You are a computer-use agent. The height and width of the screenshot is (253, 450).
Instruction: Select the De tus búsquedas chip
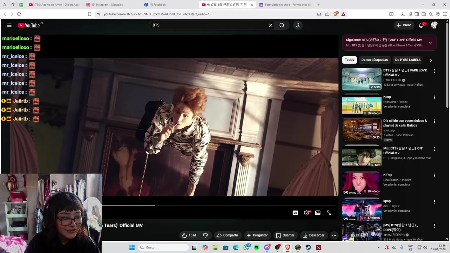pyautogui.click(x=374, y=60)
